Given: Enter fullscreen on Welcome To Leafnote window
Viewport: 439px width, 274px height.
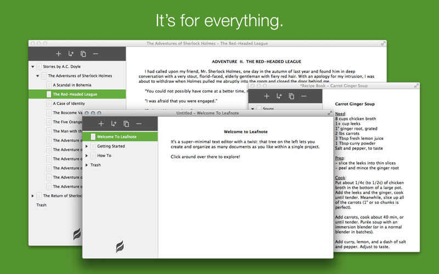Looking at the screenshot, I should [x=330, y=113].
